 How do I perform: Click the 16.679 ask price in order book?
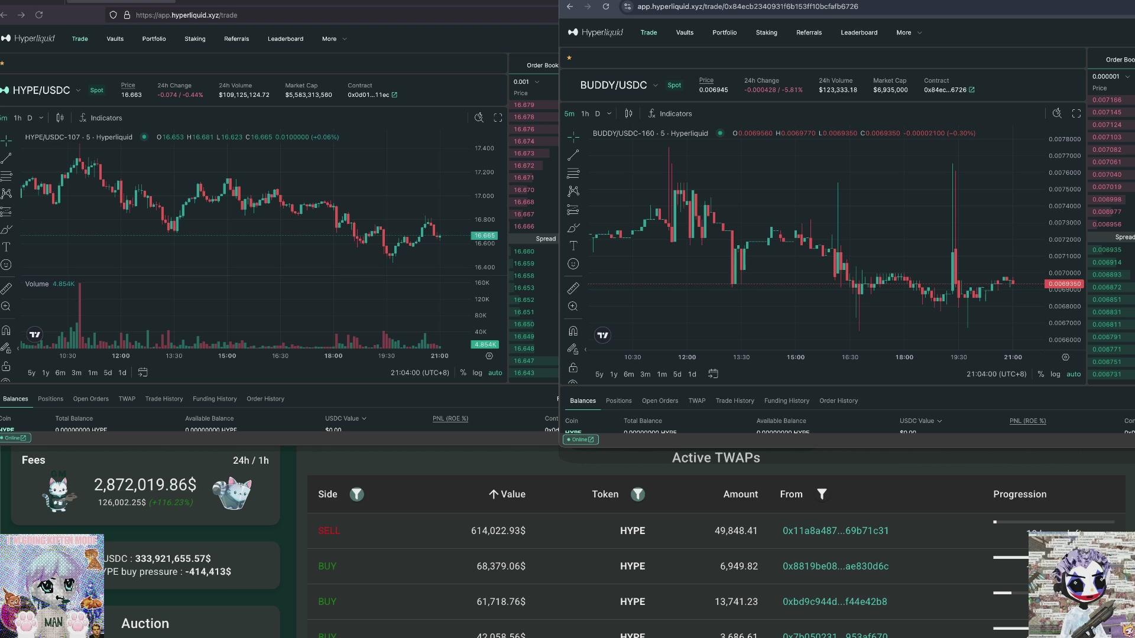[x=524, y=105]
